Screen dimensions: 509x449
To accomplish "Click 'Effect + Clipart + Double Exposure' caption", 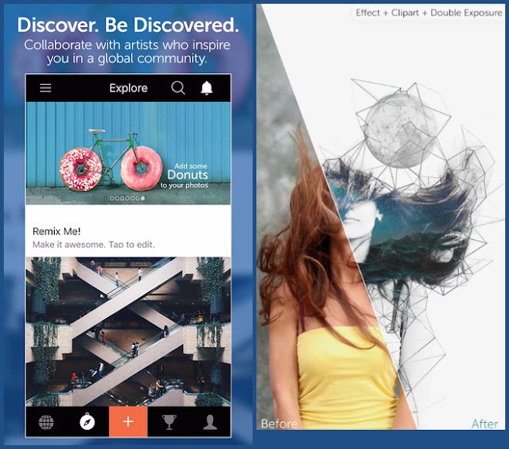I will coord(429,13).
